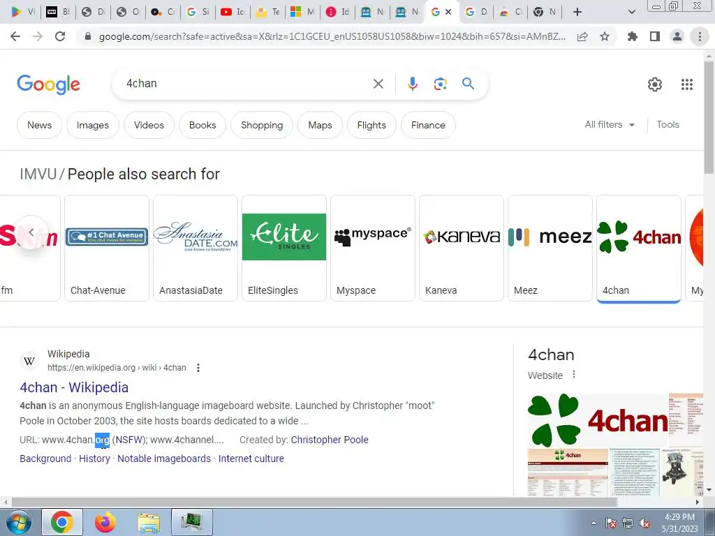
Task: Open 4chan knowledge panel options
Action: (574, 375)
